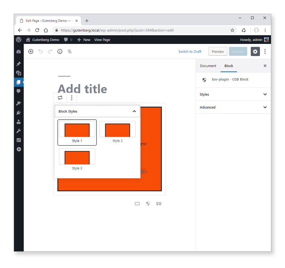
Task: Open Comments icon in admin sidebar
Action: pyautogui.click(x=19, y=91)
